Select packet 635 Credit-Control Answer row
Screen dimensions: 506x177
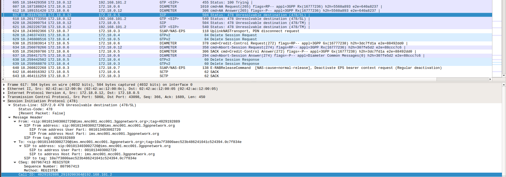pos(247,51)
